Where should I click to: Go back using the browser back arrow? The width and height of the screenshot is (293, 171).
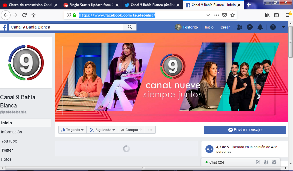point(6,15)
